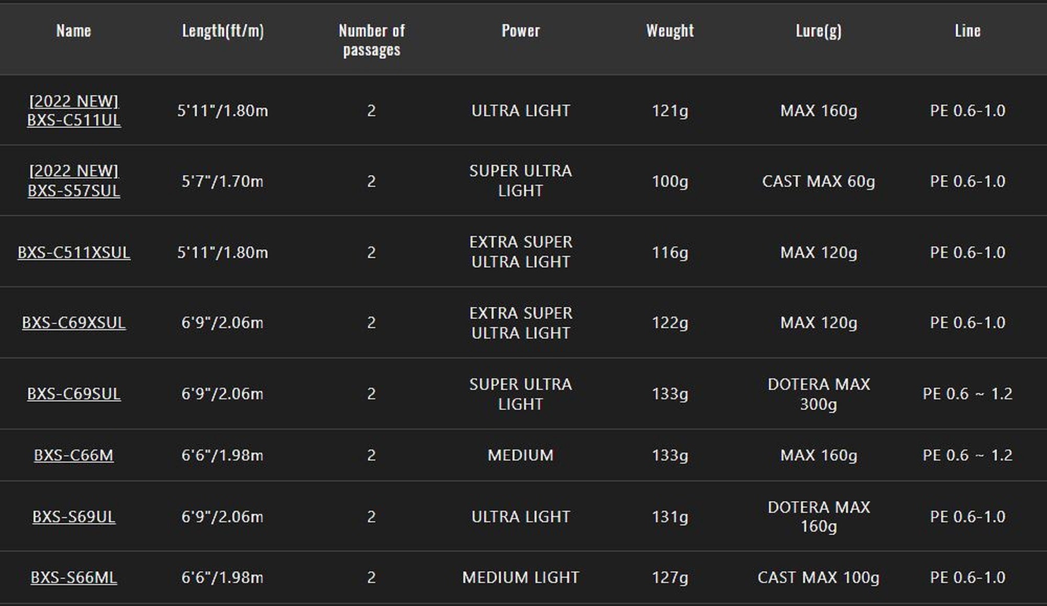This screenshot has height=606, width=1047.
Task: Click the MEDIUM LIGHT power cell
Action: [x=520, y=578]
